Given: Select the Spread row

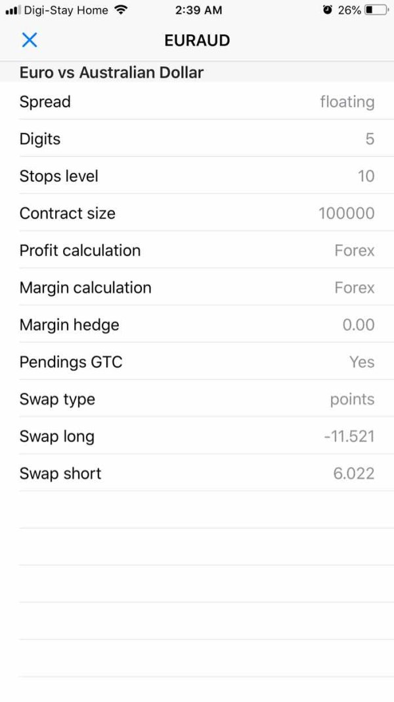Looking at the screenshot, I should point(197,102).
